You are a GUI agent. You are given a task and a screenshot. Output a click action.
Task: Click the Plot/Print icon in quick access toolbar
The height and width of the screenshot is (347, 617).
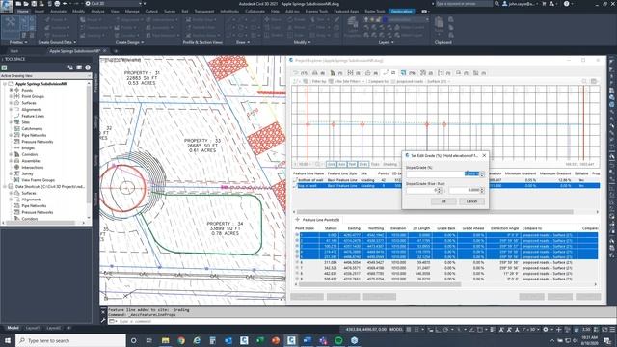(57, 4)
